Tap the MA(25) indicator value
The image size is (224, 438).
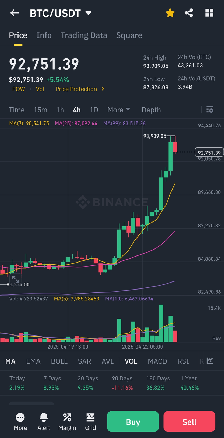76,124
